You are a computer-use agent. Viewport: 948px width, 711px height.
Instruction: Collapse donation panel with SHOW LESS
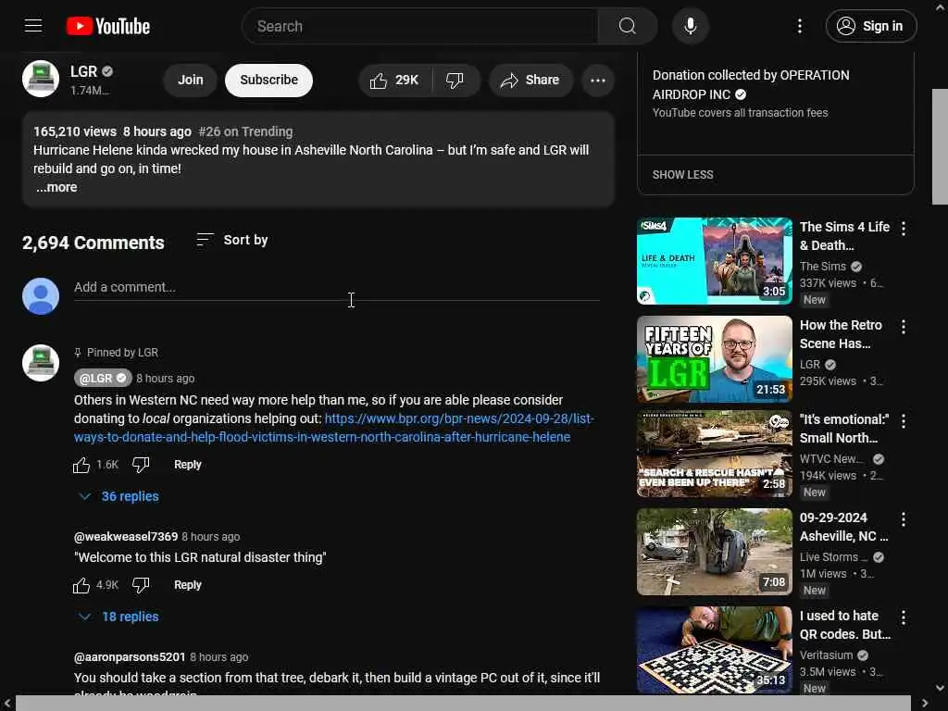pyautogui.click(x=682, y=175)
